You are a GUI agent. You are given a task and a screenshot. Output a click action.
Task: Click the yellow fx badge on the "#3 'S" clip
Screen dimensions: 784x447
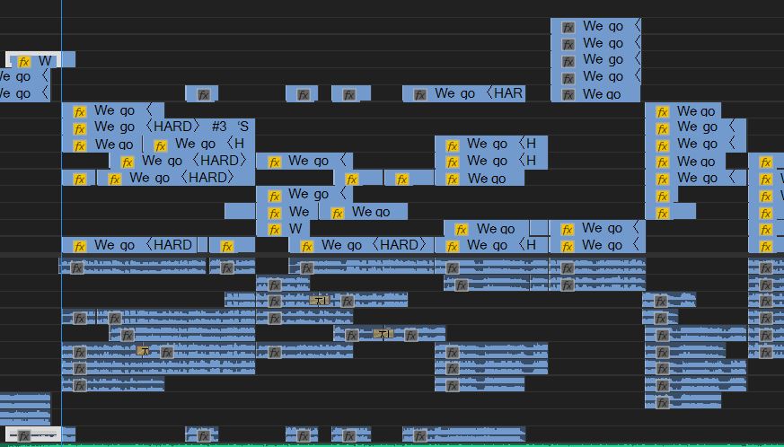(80, 128)
